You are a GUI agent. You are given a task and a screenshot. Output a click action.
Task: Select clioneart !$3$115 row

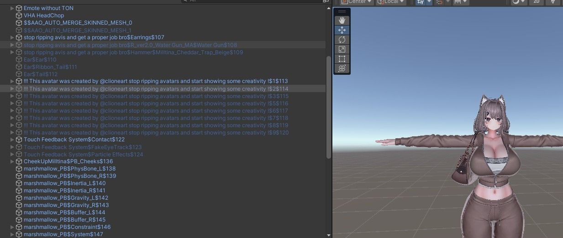point(163,96)
